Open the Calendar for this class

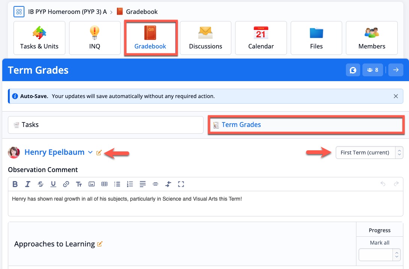[x=261, y=38]
